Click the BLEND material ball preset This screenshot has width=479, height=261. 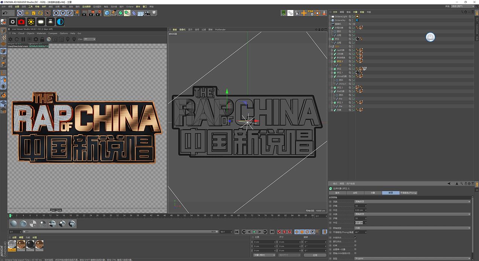tap(52, 224)
